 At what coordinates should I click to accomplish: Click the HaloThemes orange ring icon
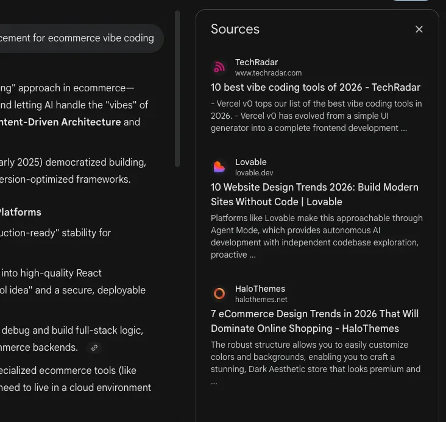point(219,294)
